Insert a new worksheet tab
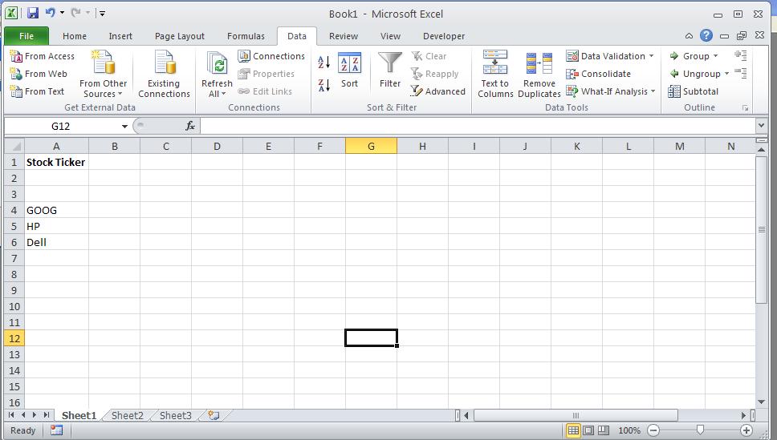 click(x=214, y=415)
